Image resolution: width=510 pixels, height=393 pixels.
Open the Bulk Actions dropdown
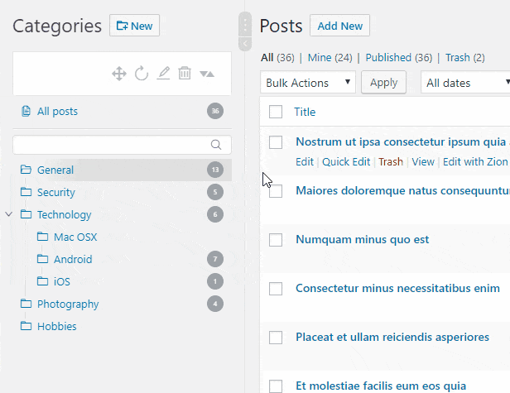[308, 83]
